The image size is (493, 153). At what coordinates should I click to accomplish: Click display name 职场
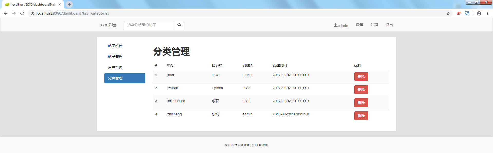pyautogui.click(x=215, y=114)
